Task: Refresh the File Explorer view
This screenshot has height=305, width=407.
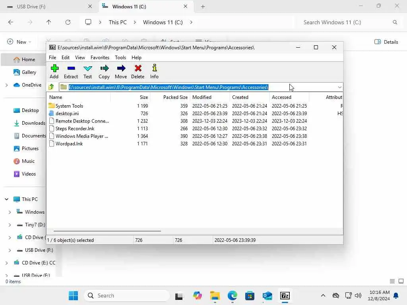Action: coord(68,22)
